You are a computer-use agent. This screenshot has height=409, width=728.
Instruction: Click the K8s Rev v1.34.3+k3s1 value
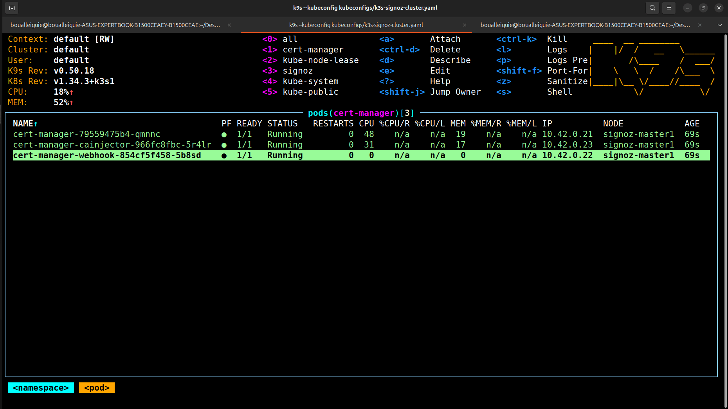84,81
